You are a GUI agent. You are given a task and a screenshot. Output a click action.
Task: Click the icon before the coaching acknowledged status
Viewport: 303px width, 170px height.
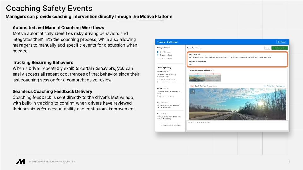tap(158, 79)
